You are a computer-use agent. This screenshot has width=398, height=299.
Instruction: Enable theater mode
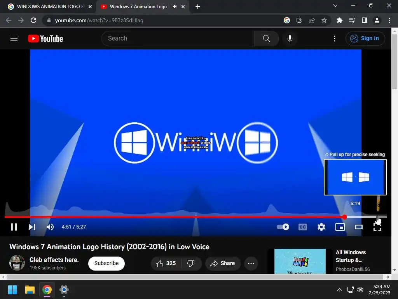click(x=359, y=227)
